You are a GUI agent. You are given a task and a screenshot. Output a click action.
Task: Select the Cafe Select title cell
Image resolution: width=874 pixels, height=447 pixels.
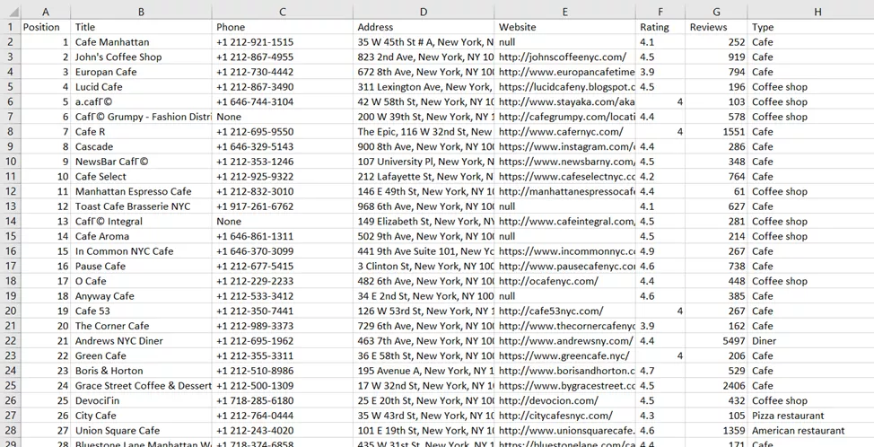[x=141, y=176]
